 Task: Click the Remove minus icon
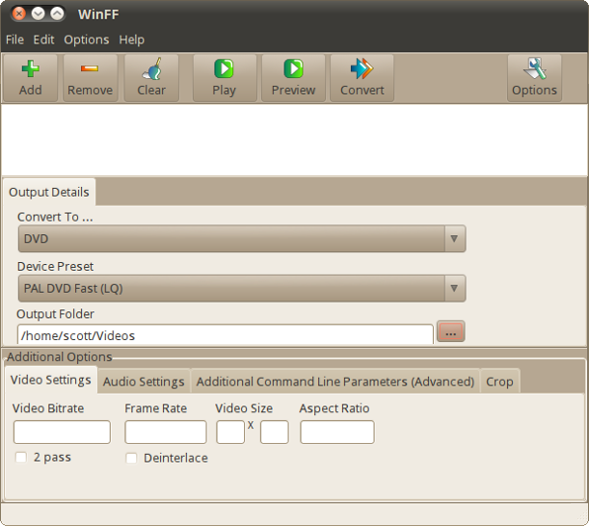pos(89,68)
